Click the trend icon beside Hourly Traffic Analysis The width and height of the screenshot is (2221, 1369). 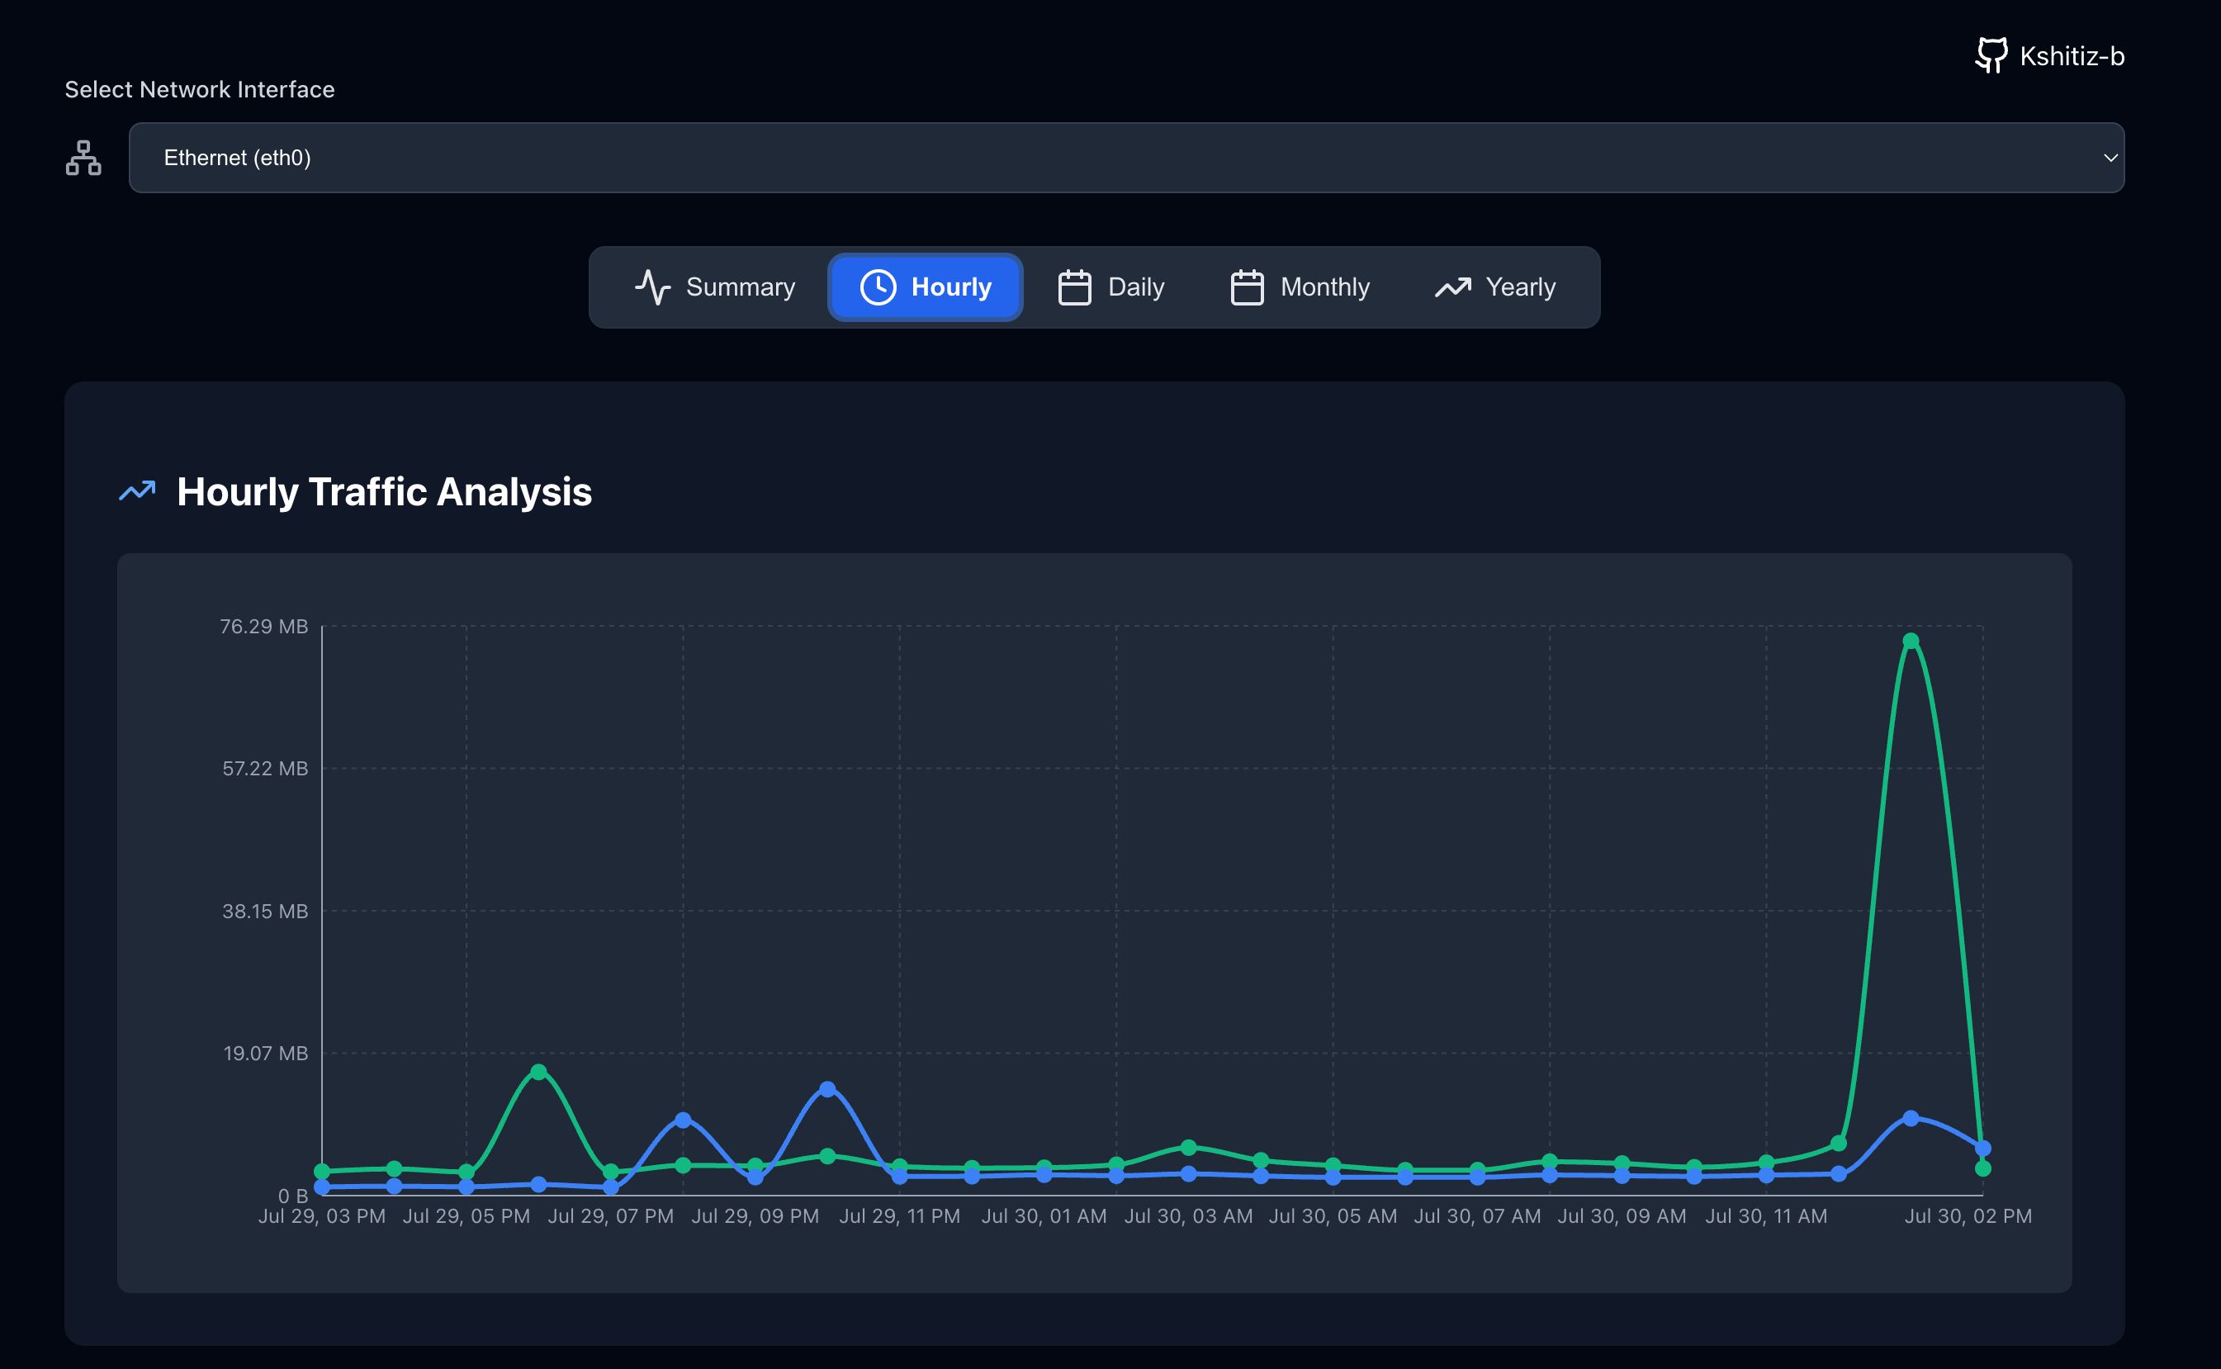click(138, 490)
